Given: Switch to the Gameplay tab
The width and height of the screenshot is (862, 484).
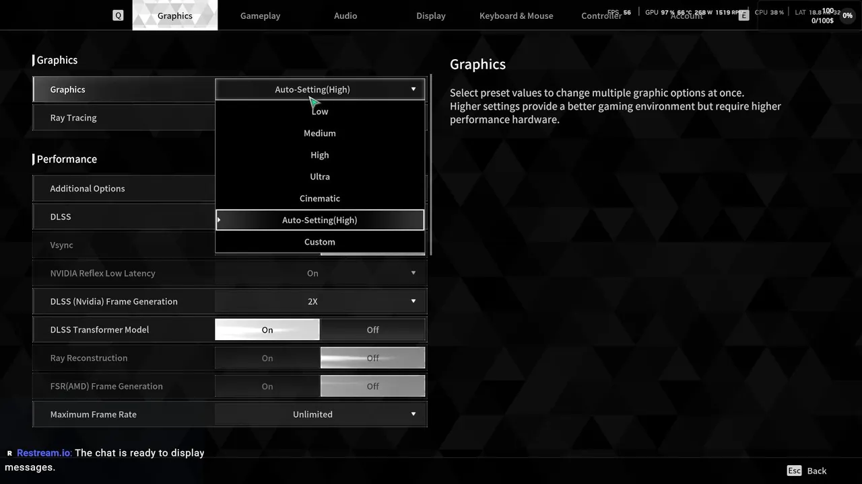Looking at the screenshot, I should [x=260, y=15].
